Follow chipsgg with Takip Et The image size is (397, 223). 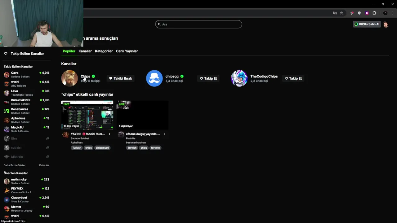pos(208,78)
